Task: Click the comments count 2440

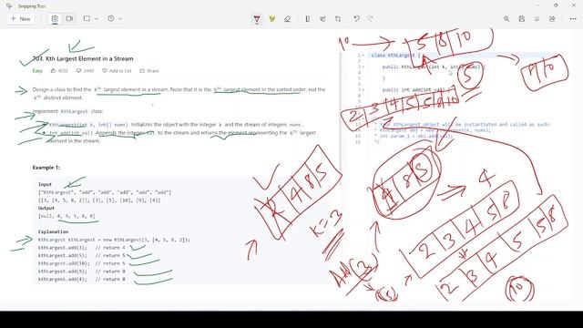Action: 85,71
